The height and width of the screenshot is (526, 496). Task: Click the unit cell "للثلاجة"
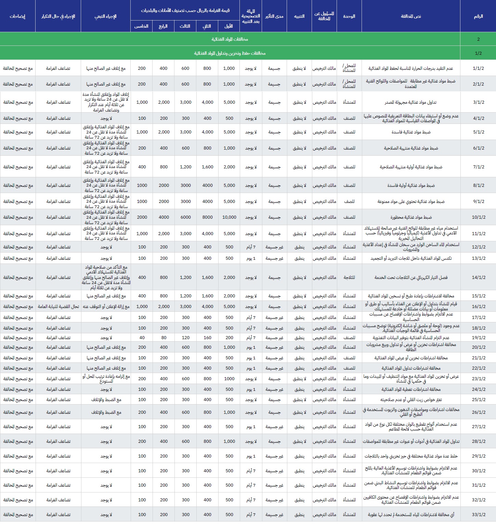point(349,277)
